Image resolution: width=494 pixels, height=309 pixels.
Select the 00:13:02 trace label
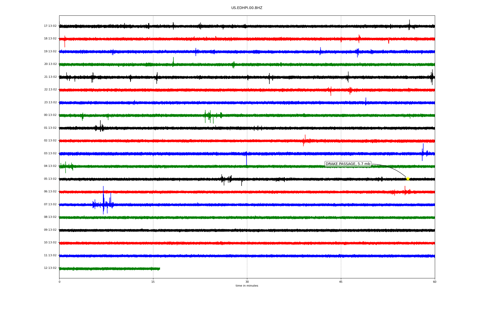(50, 115)
